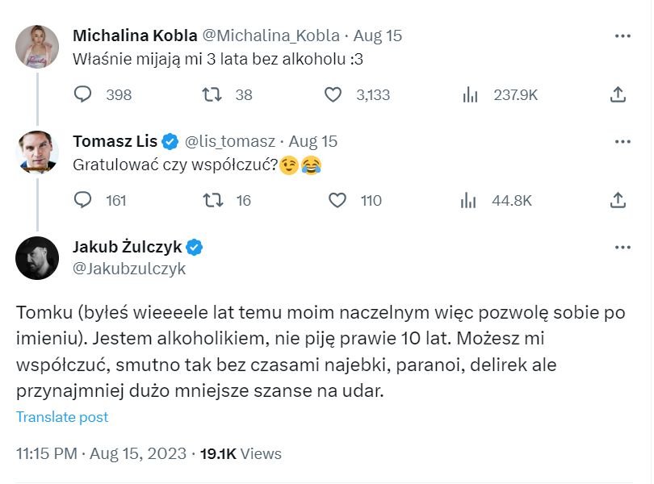Reply to Tomasz Lis's tweet
Screen dimensions: 654x484
[x=84, y=200]
